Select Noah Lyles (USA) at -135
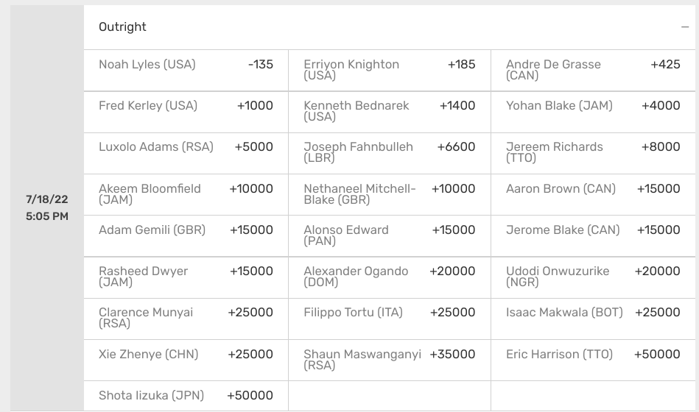699x412 pixels. pyautogui.click(x=186, y=71)
